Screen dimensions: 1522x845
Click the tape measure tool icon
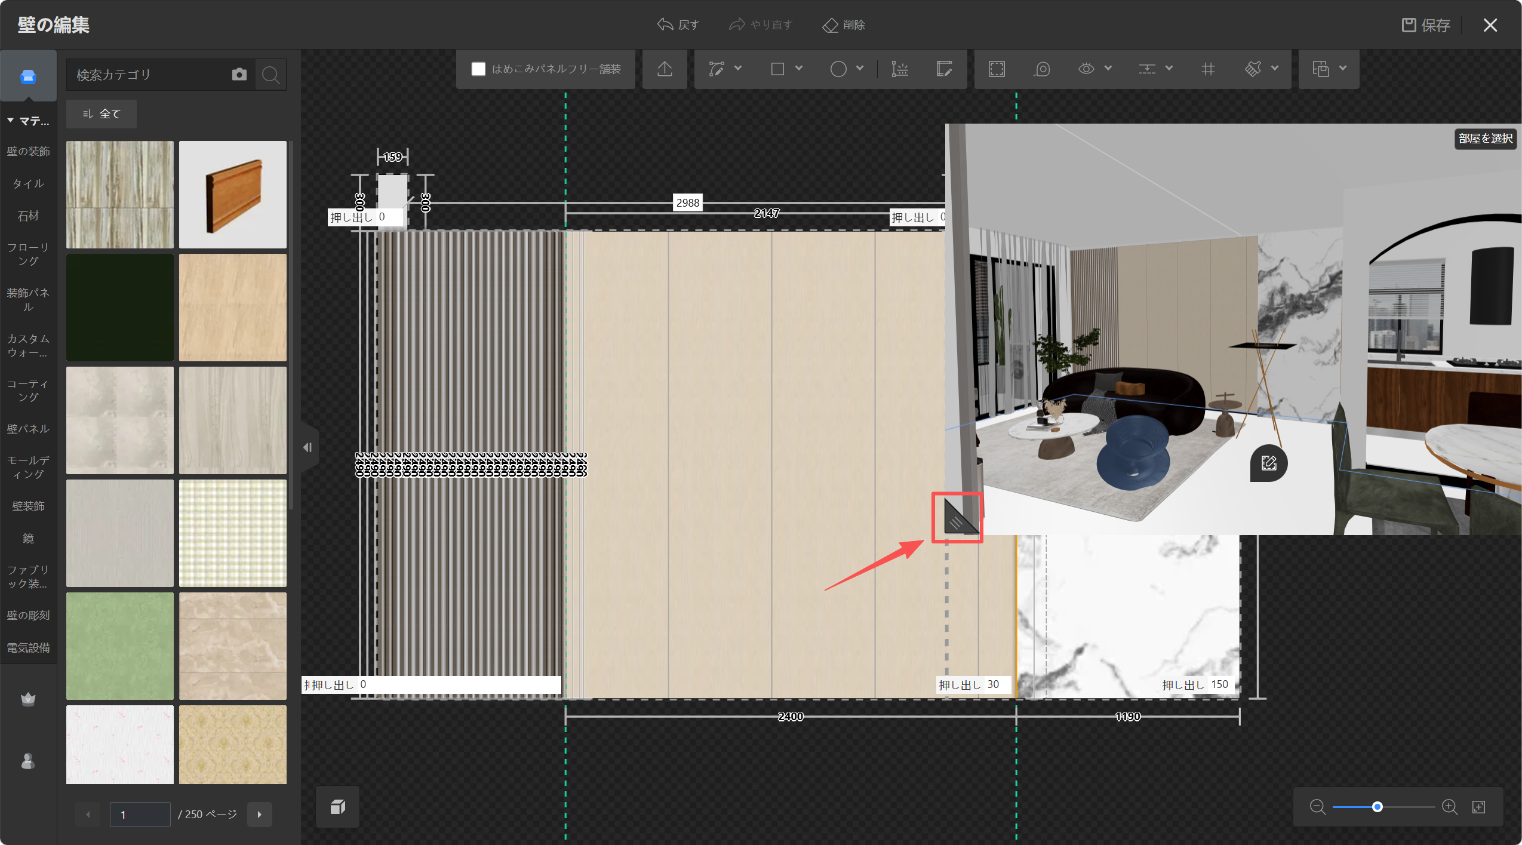click(x=1042, y=69)
